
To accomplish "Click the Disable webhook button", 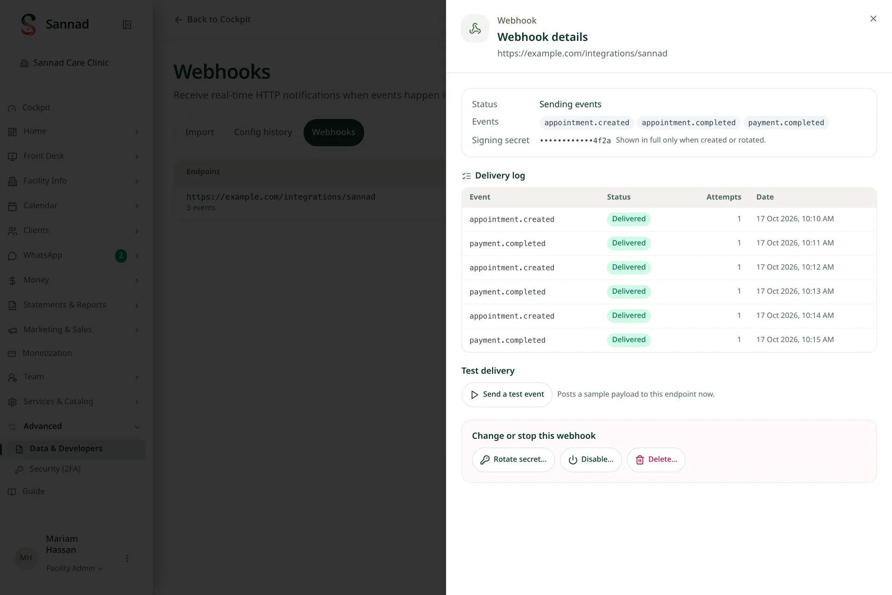I will click(x=590, y=459).
